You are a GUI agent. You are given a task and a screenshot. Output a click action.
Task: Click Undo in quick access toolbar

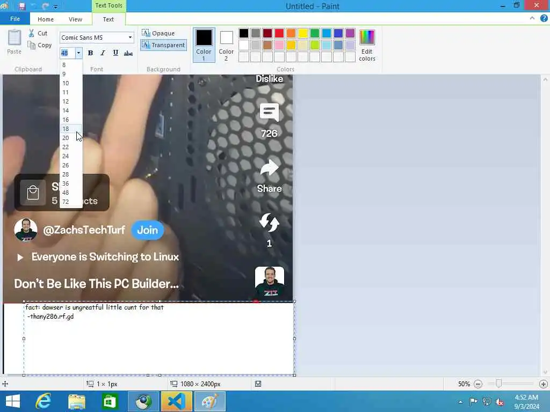click(34, 6)
